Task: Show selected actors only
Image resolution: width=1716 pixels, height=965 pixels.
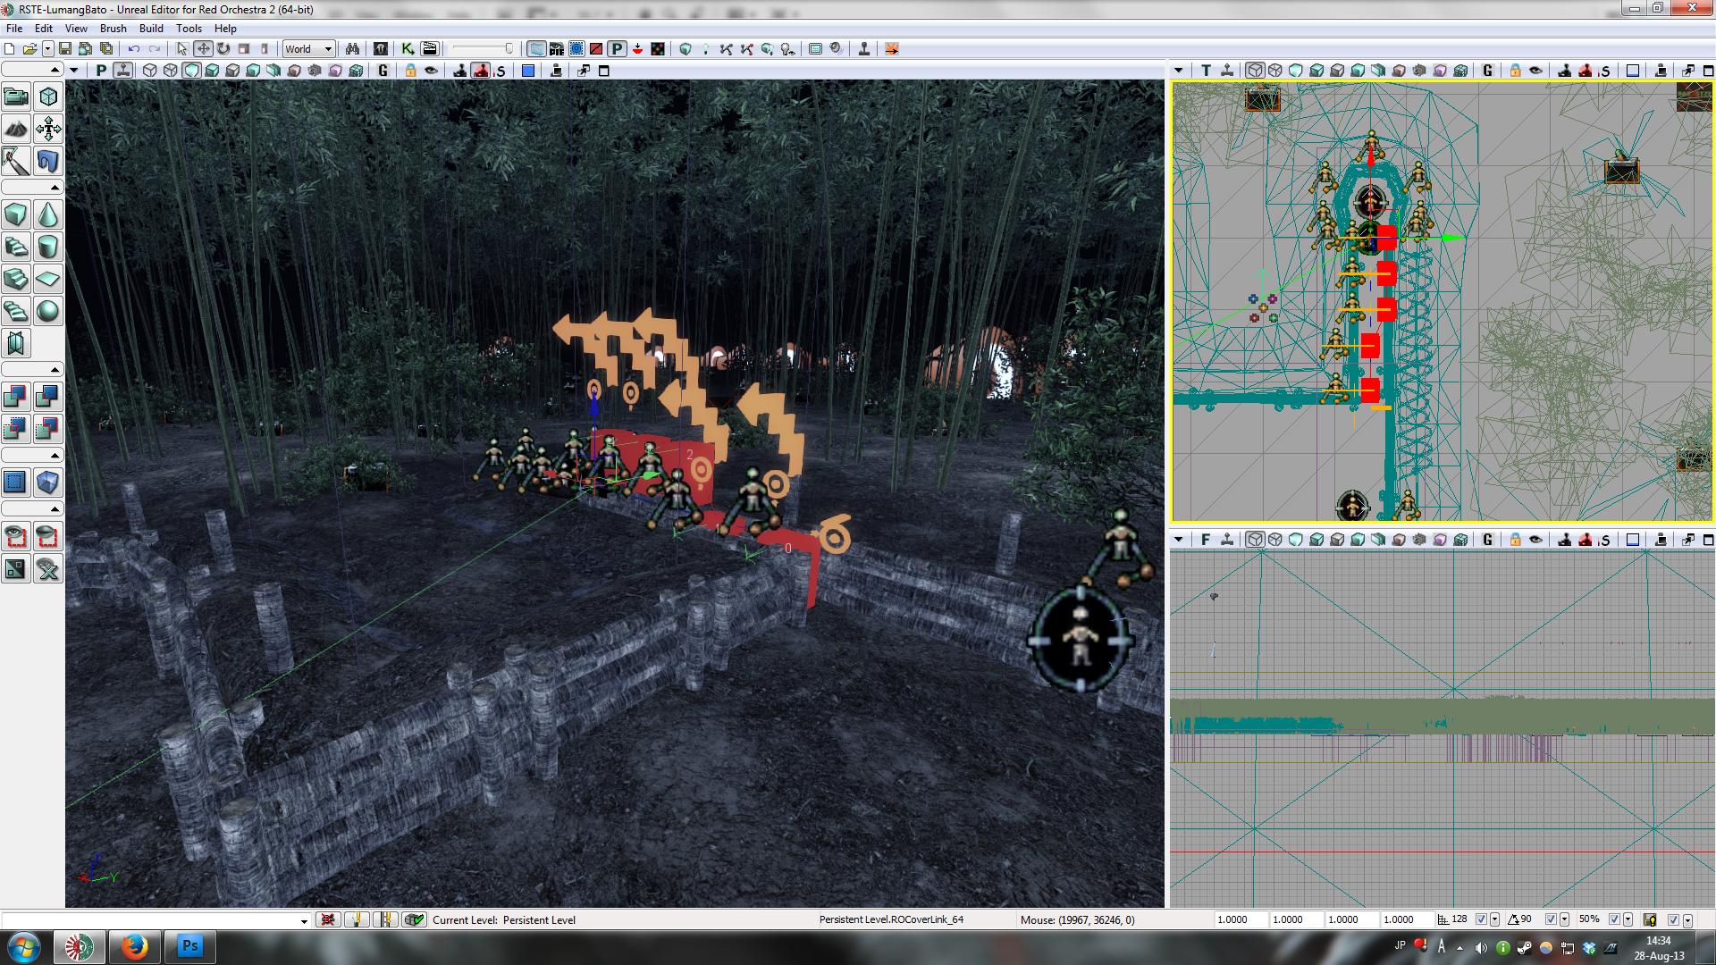Action: (x=16, y=536)
